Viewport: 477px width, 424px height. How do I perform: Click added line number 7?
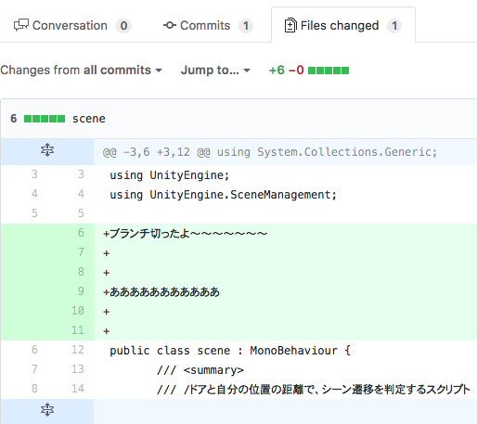tap(81, 252)
